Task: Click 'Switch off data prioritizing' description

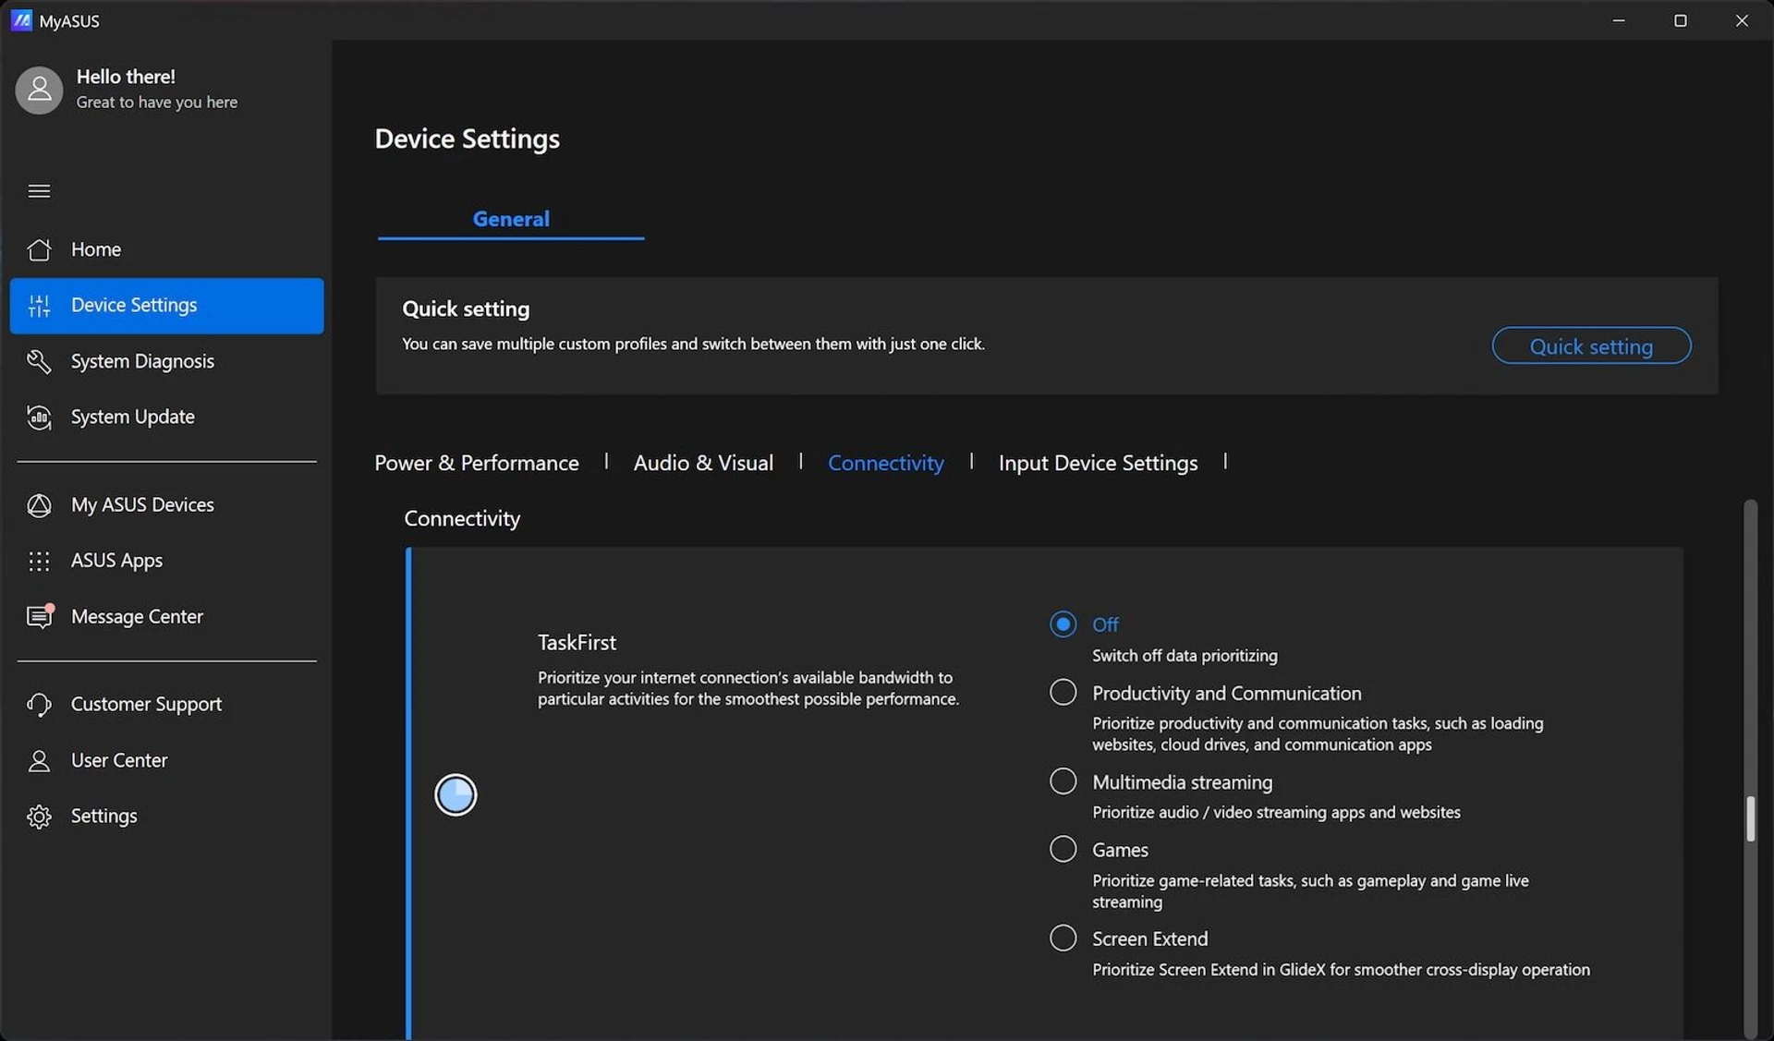Action: tap(1185, 656)
